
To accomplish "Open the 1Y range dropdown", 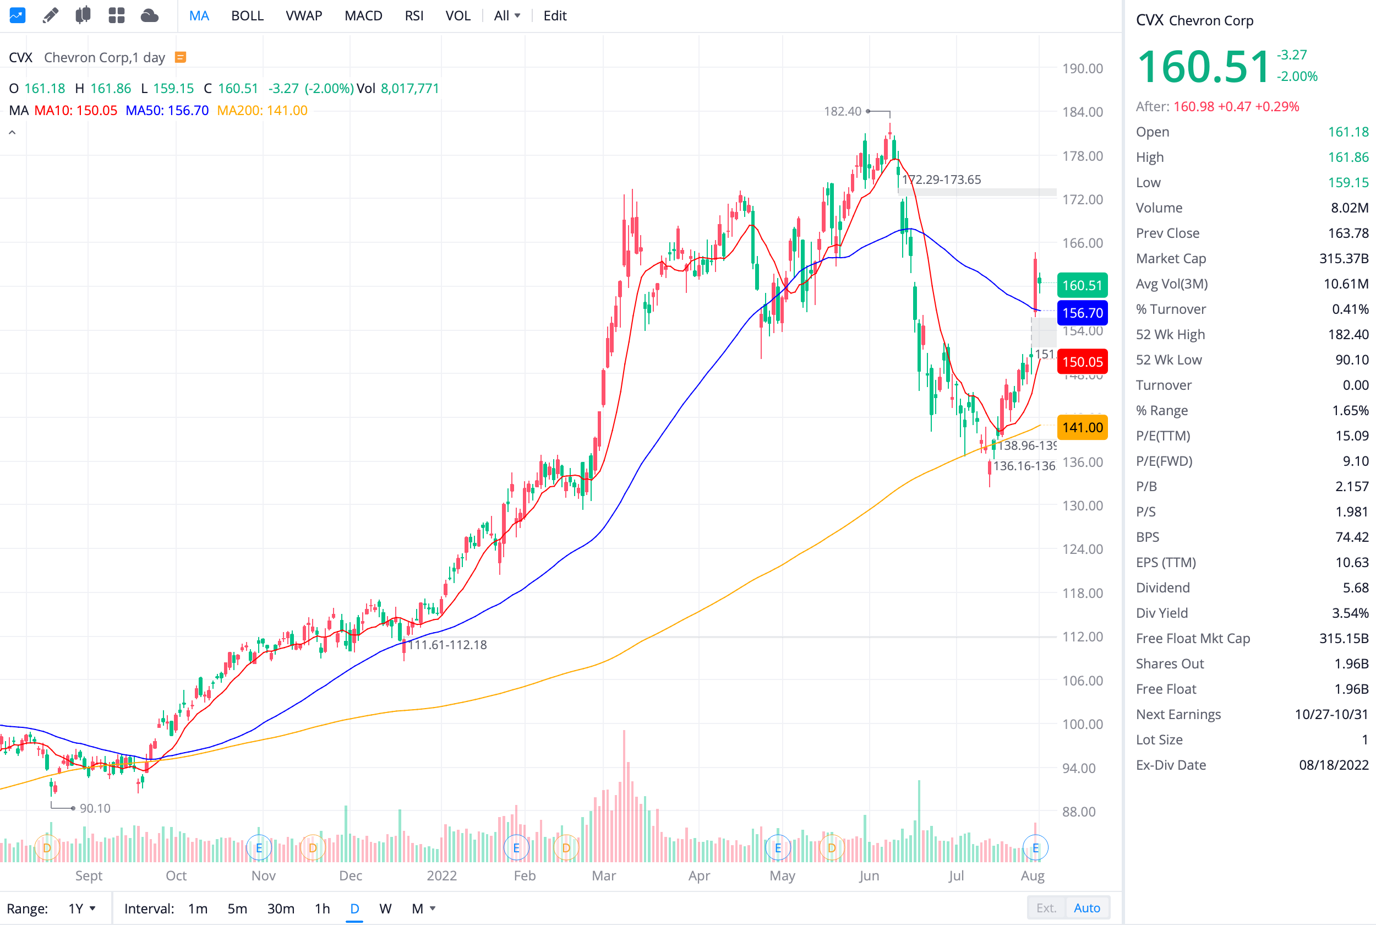I will click(81, 908).
